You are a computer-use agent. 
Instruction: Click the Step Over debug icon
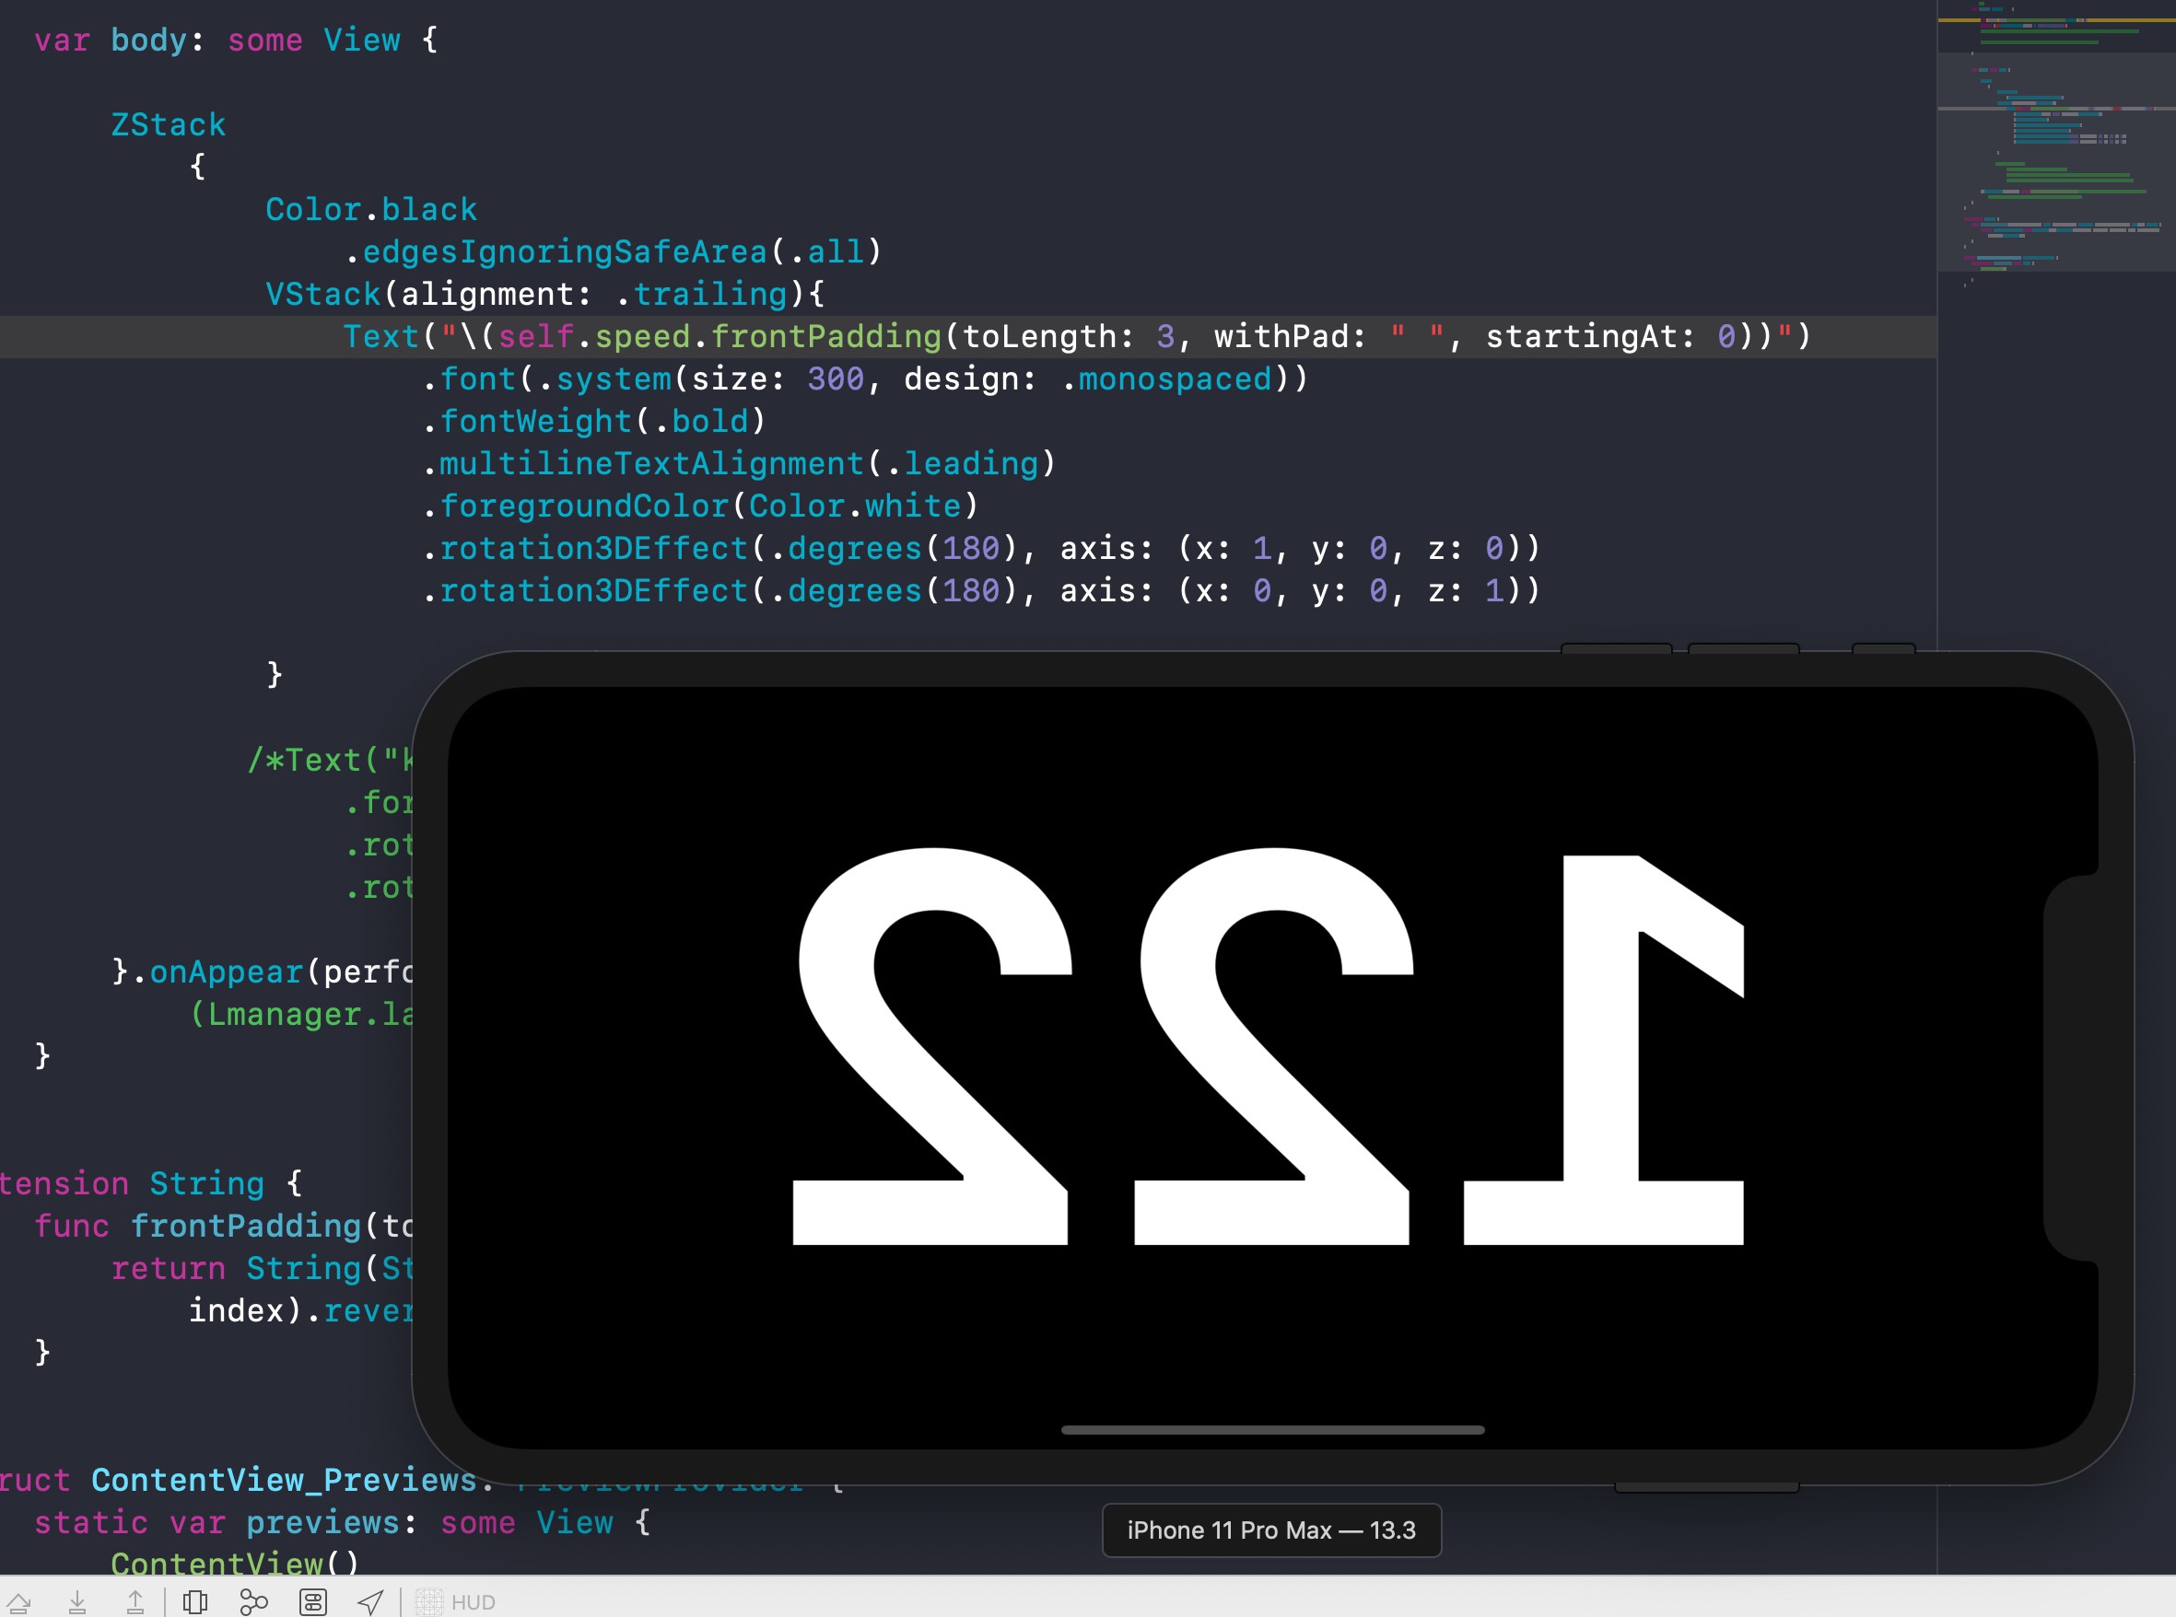(x=18, y=1602)
